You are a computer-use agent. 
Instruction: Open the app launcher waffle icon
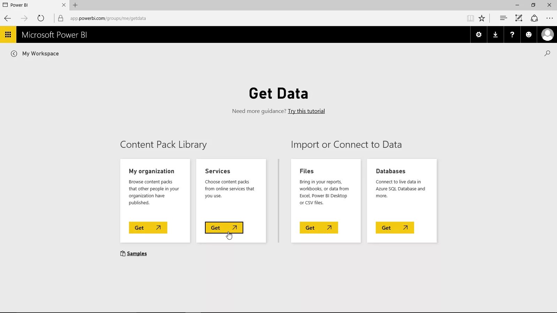point(8,35)
